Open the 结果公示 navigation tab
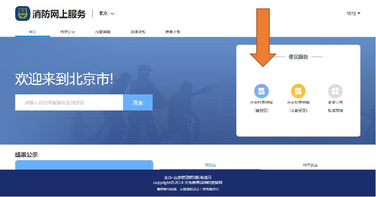The width and height of the screenshot is (376, 197). (x=67, y=32)
